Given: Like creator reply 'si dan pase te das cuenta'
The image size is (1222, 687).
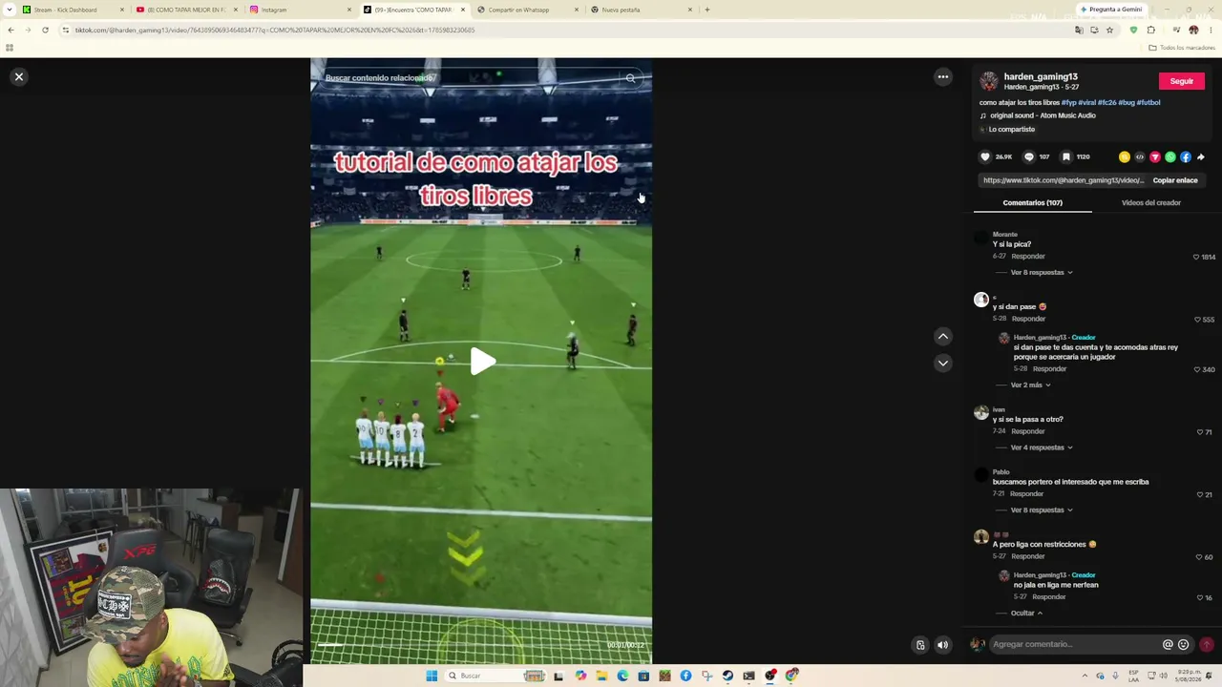Looking at the screenshot, I should [1197, 369].
